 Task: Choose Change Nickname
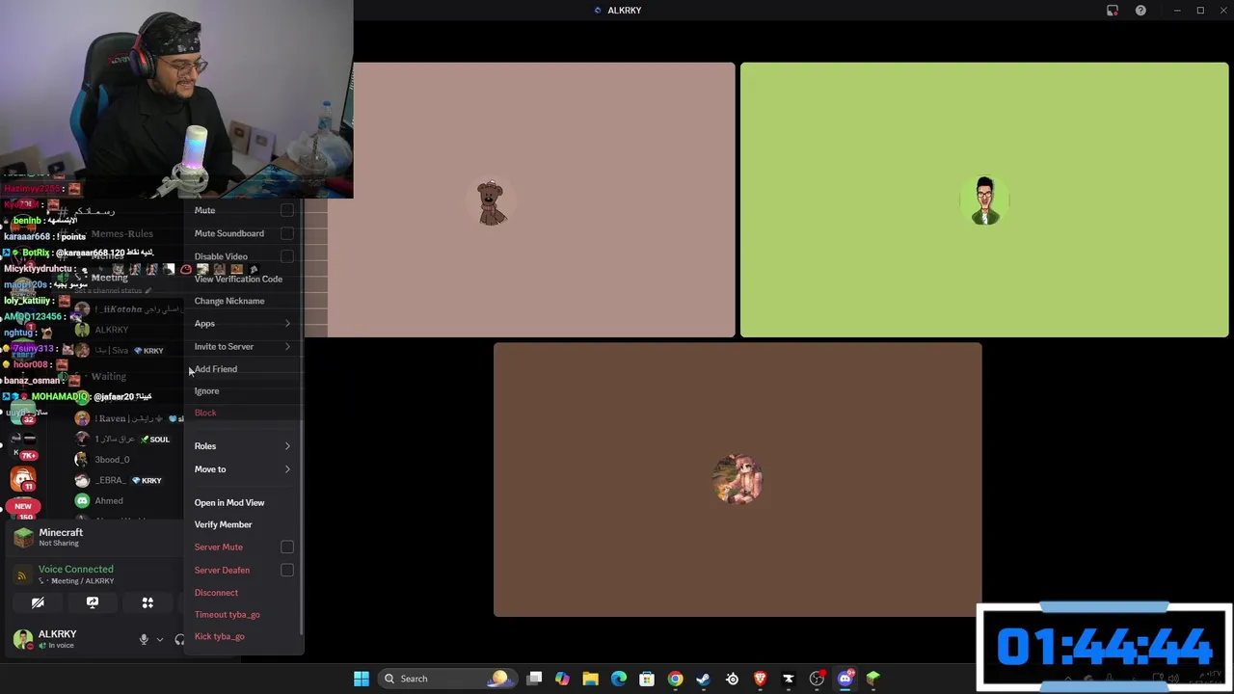click(229, 301)
